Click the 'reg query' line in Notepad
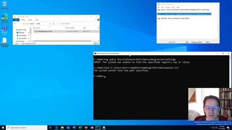 [183, 10]
